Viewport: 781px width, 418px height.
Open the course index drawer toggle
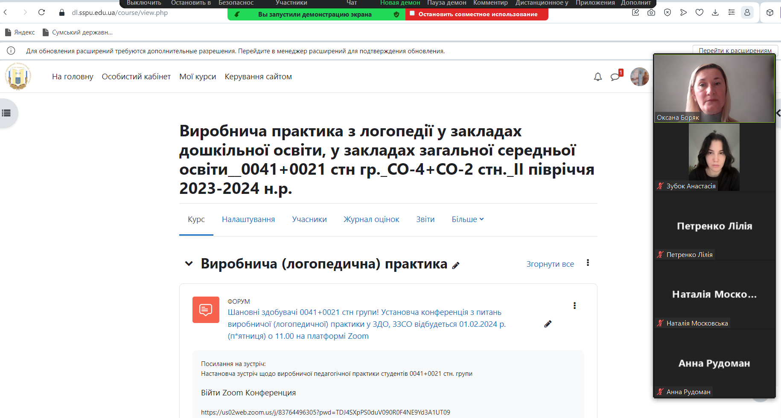pos(6,113)
